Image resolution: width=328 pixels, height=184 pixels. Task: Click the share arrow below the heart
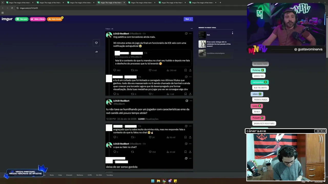click(96, 52)
